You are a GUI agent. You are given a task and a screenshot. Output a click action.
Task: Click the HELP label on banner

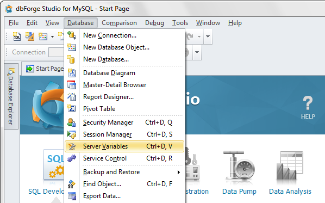click(308, 116)
